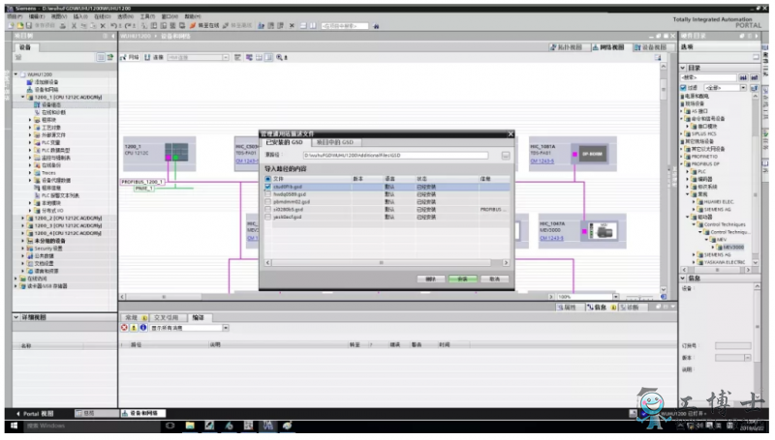Click the open project folder icon
The width and height of the screenshot is (775, 440).
tap(20, 26)
